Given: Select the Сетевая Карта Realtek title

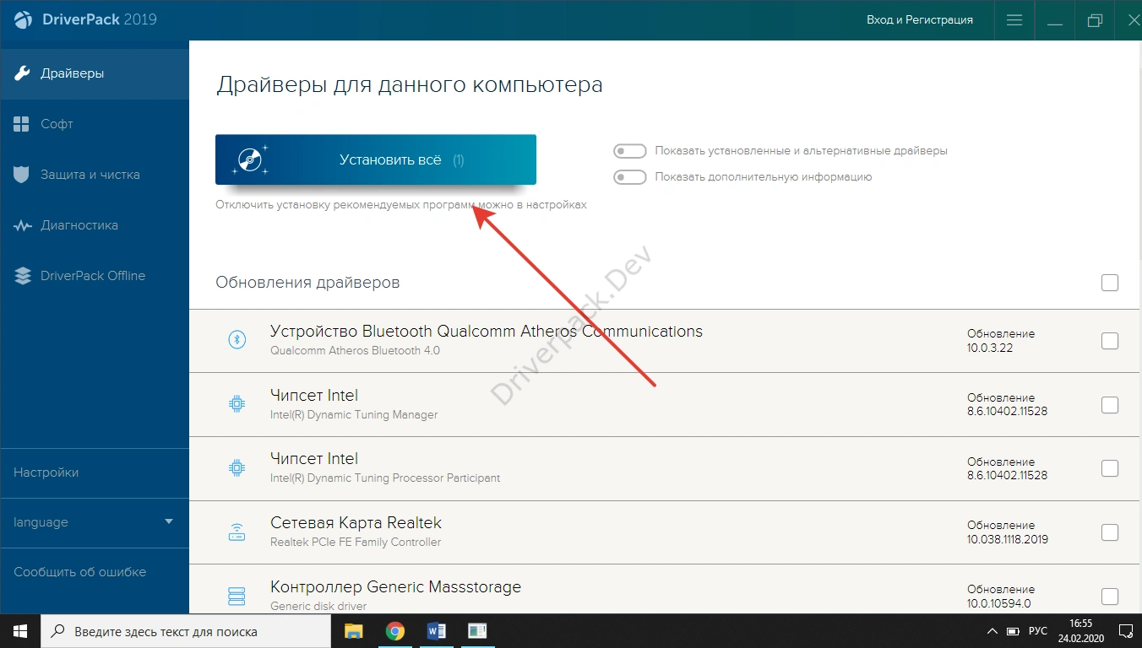Looking at the screenshot, I should pyautogui.click(x=356, y=522).
